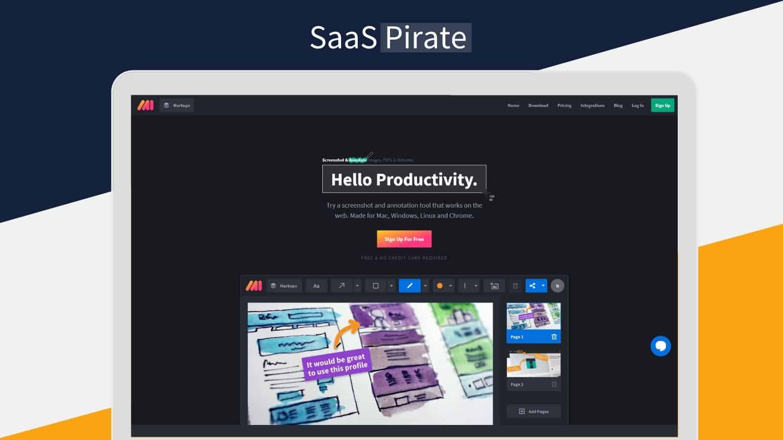Open the Markups button in top navbar
The height and width of the screenshot is (440, 783).
pos(177,105)
